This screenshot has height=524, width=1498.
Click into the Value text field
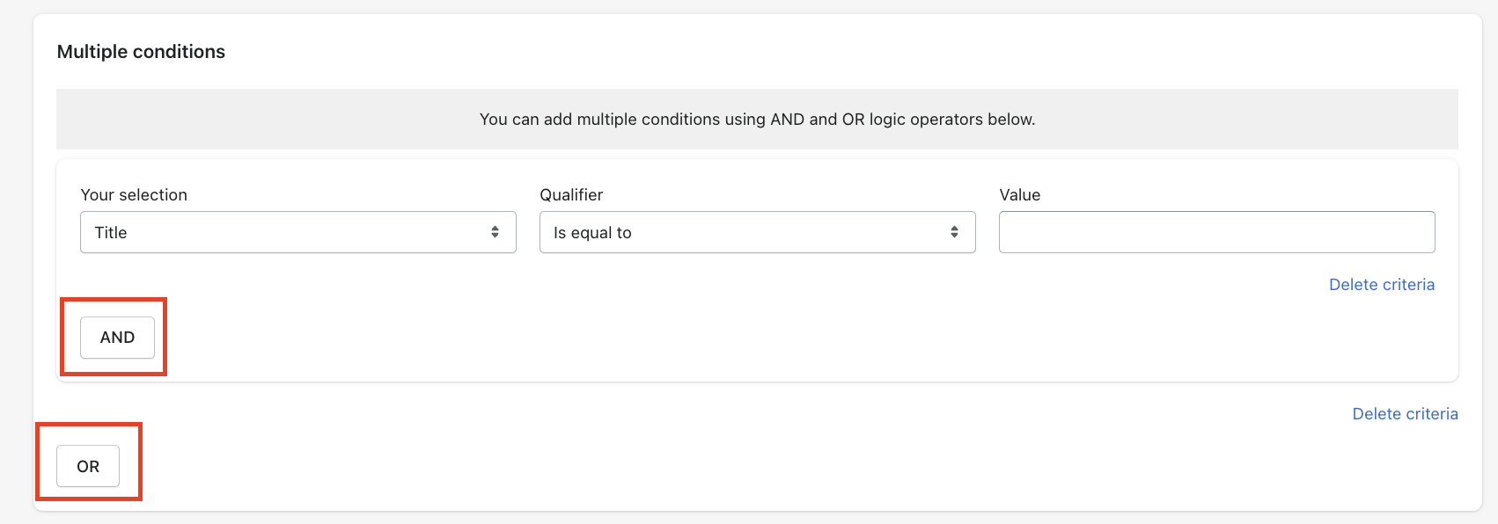pyautogui.click(x=1216, y=232)
